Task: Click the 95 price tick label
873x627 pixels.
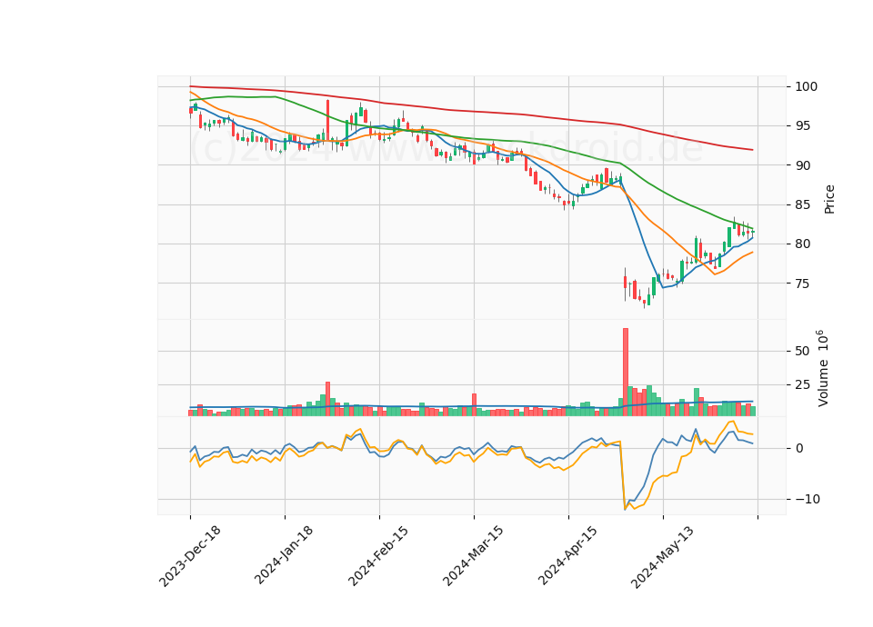Action: pyautogui.click(x=802, y=126)
